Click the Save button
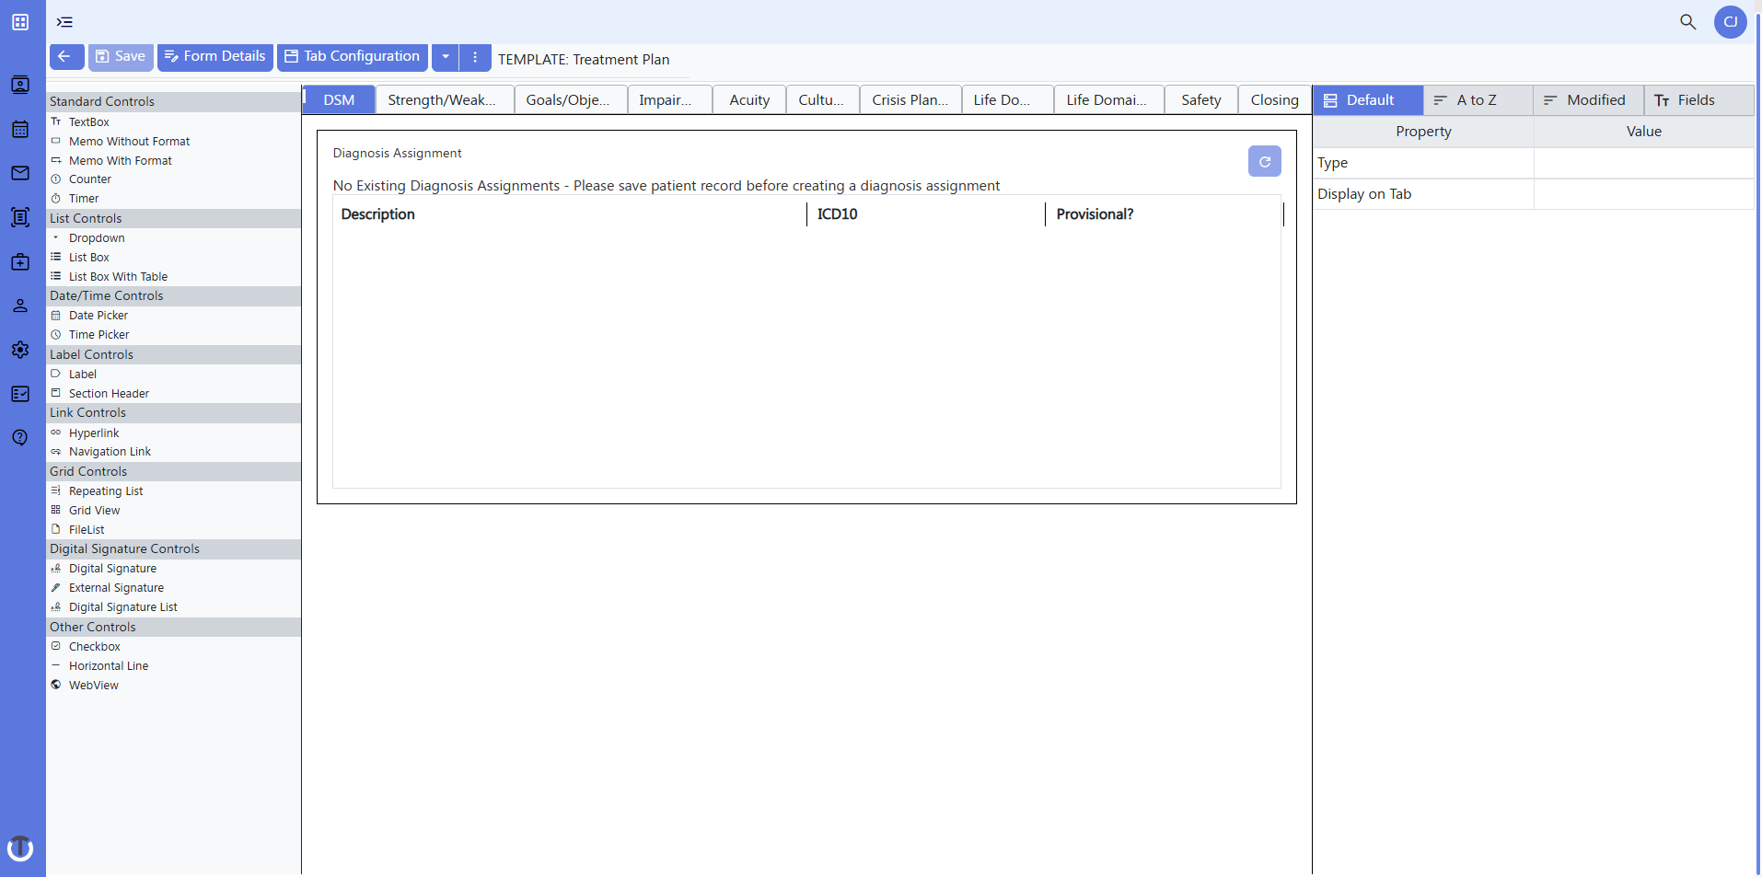 pos(120,56)
